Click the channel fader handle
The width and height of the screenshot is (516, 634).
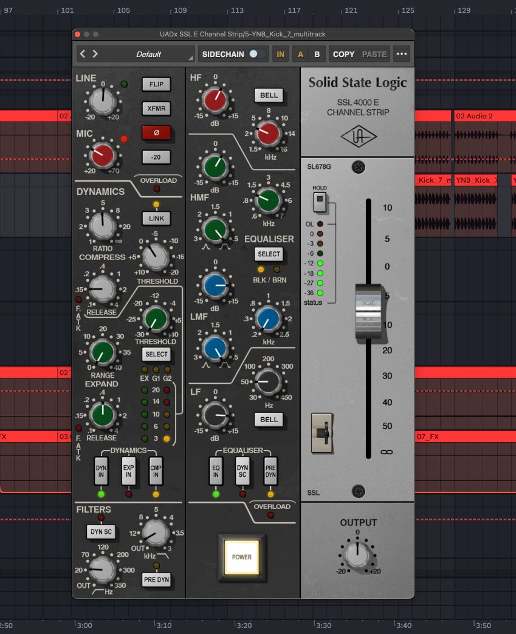coord(368,310)
